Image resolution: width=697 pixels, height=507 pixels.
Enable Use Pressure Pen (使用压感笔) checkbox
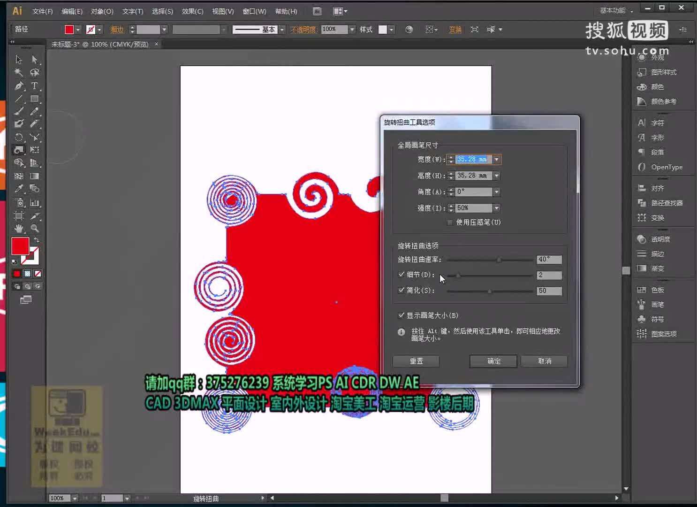[x=450, y=222]
